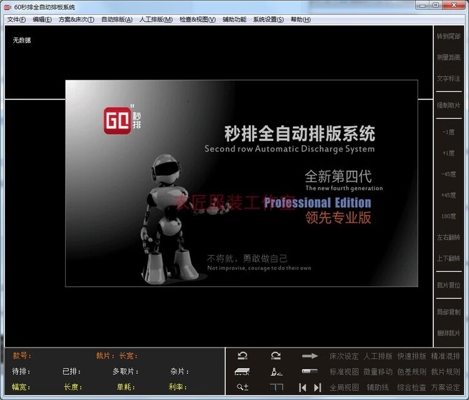Click the fabric ruler icon in bottom toolbar

243,372
